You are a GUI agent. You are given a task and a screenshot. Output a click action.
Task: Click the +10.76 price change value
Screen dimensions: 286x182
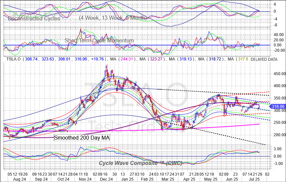97,59
